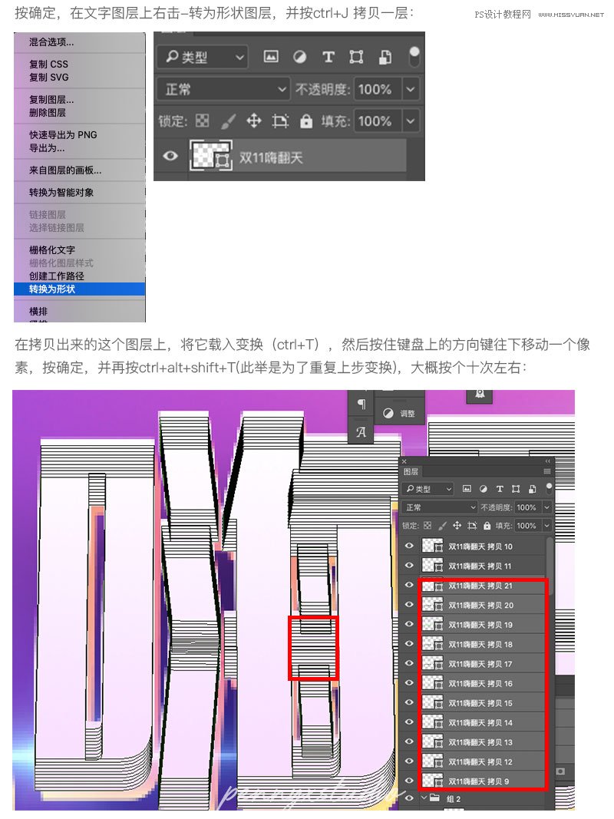Filter pixel layers in single-layer 双11嗨翻天 panel
The width and height of the screenshot is (614, 819).
click(x=270, y=56)
